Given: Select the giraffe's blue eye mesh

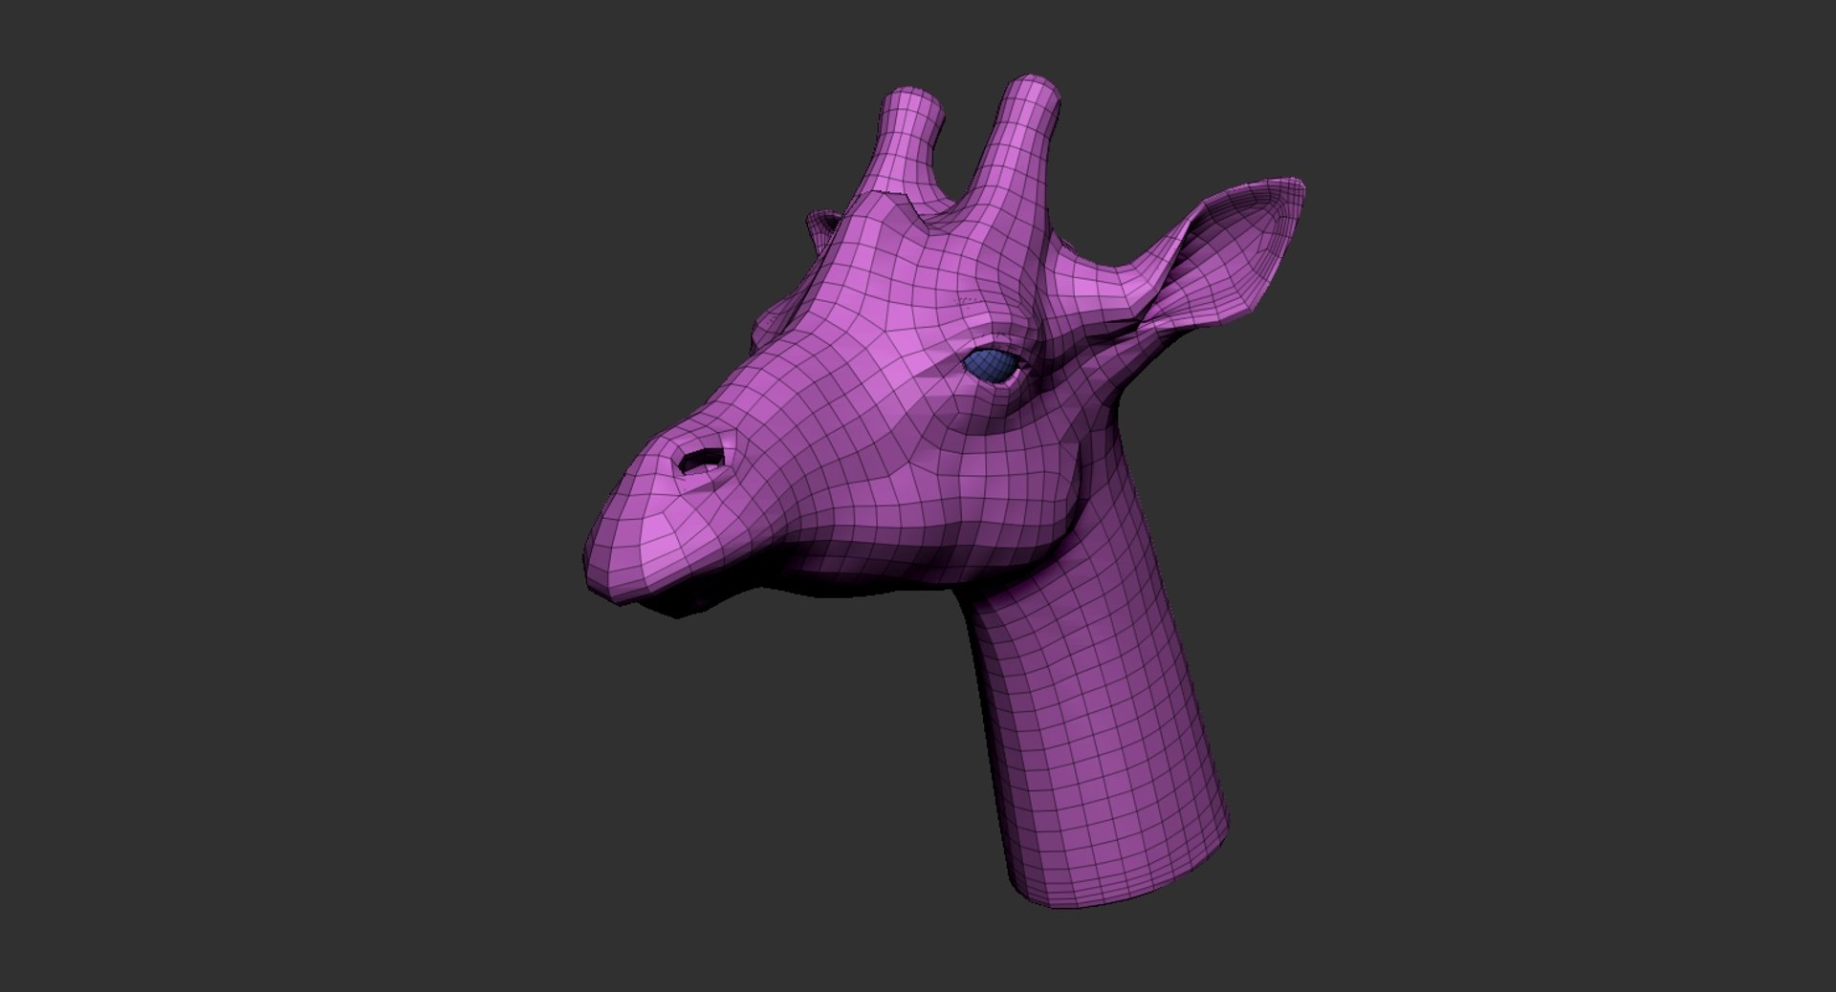Looking at the screenshot, I should 992,363.
